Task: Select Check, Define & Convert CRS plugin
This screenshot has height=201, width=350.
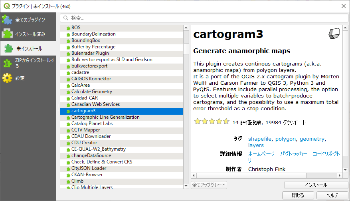Action: pyautogui.click(x=122, y=162)
